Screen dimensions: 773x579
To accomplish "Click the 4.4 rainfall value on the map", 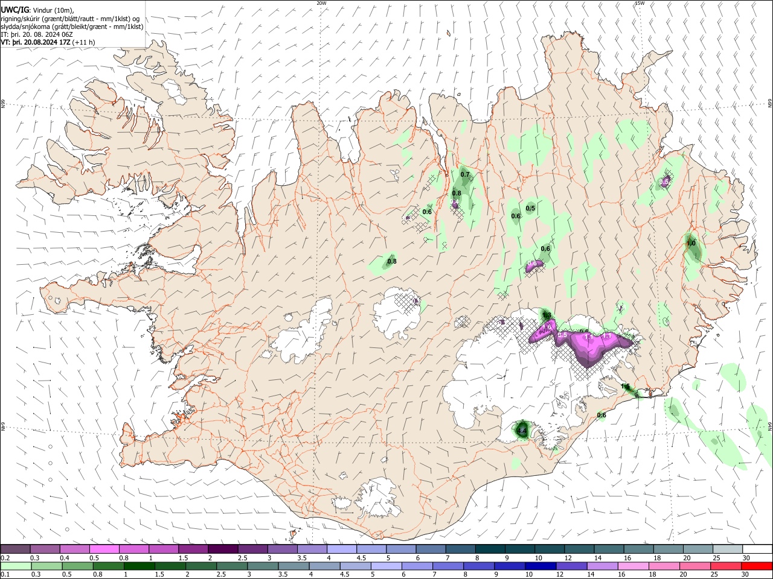I will [522, 432].
